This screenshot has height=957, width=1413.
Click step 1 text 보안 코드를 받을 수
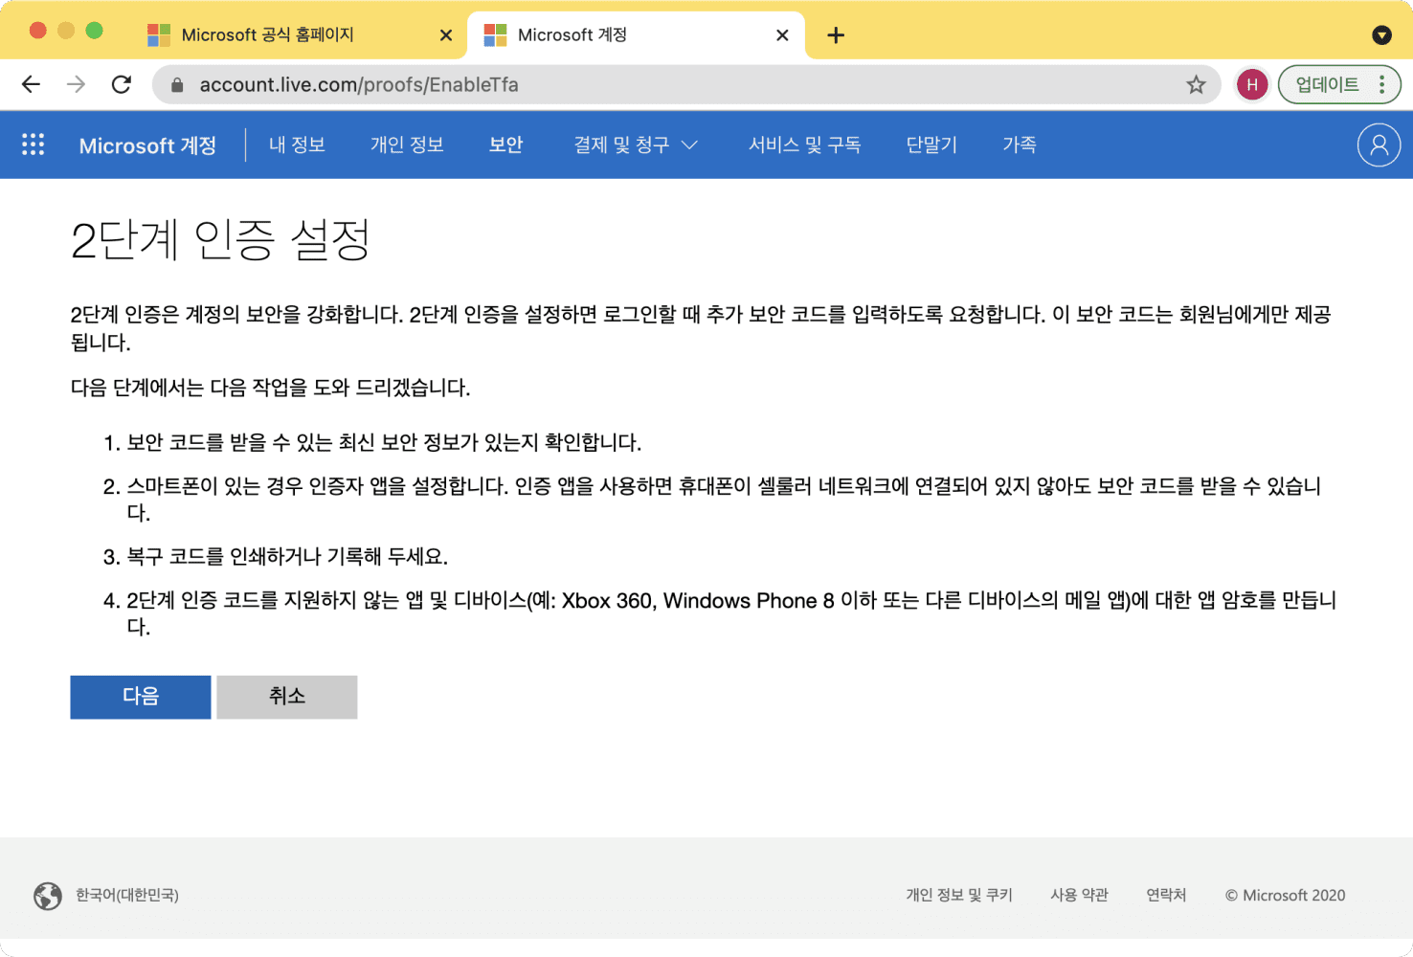point(384,442)
